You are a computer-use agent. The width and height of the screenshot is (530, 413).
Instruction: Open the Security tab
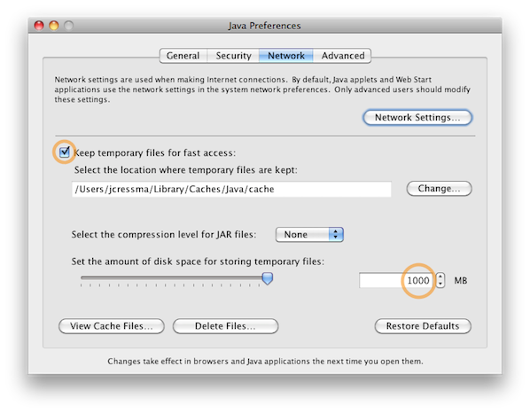233,56
